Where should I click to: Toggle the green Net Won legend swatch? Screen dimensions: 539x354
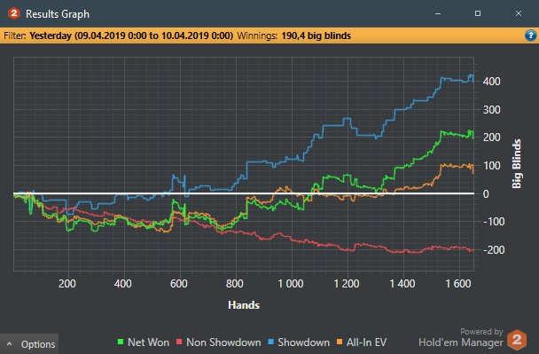tap(121, 342)
